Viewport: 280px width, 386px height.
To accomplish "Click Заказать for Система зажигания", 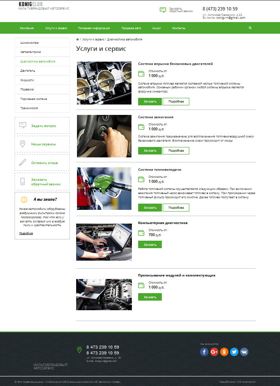I will click(x=150, y=150).
